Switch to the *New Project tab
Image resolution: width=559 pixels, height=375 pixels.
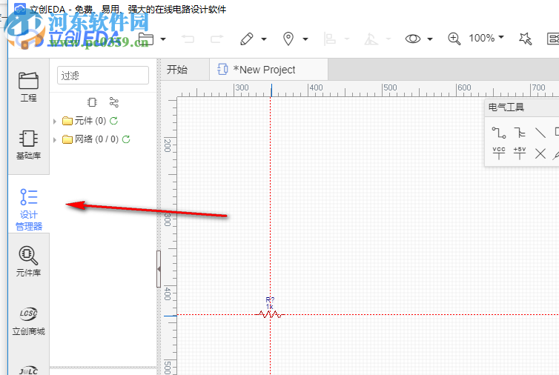click(269, 70)
